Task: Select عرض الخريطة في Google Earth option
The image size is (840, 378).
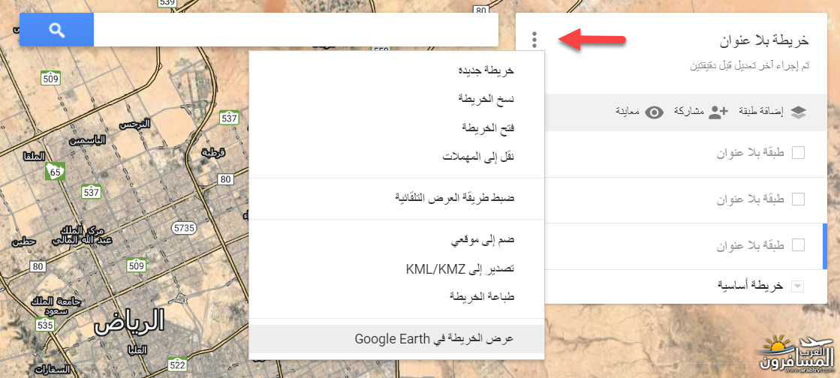Action: pos(435,338)
